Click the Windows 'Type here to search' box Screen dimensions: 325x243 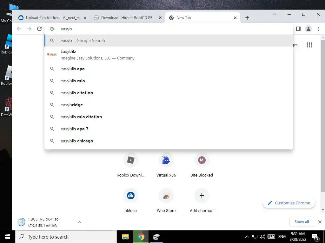click(66, 237)
